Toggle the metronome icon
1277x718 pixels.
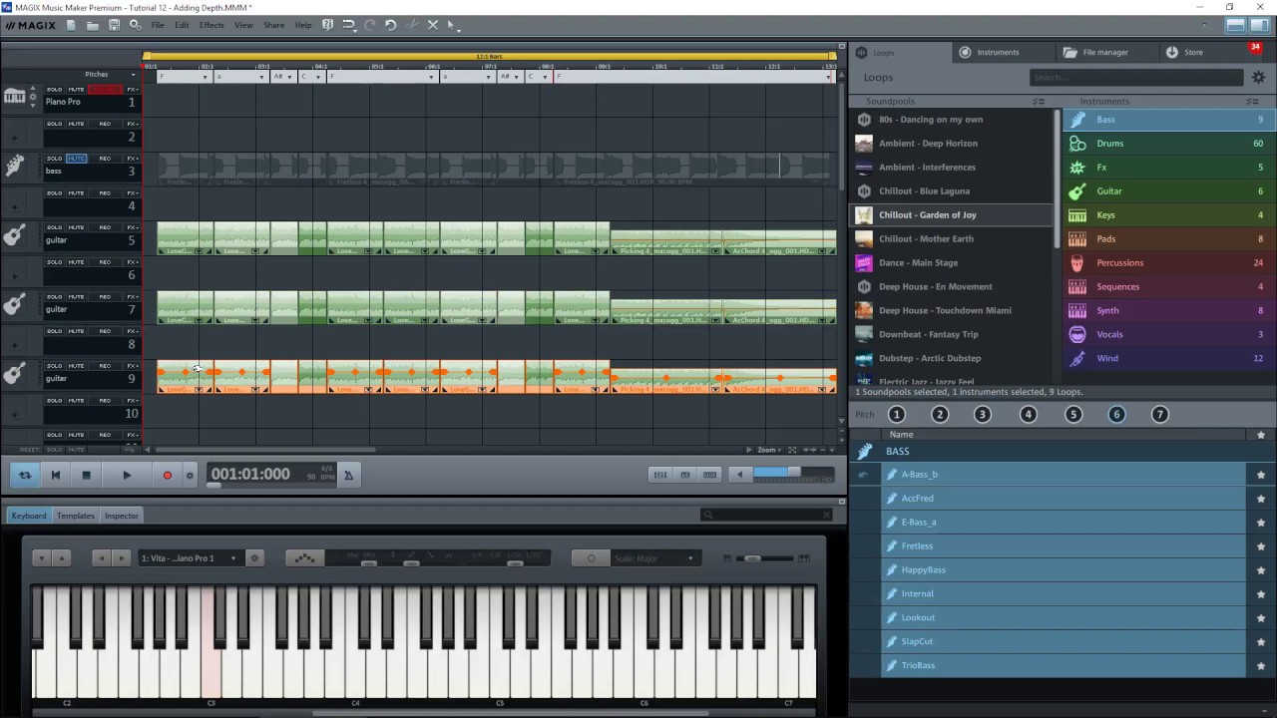click(x=348, y=476)
